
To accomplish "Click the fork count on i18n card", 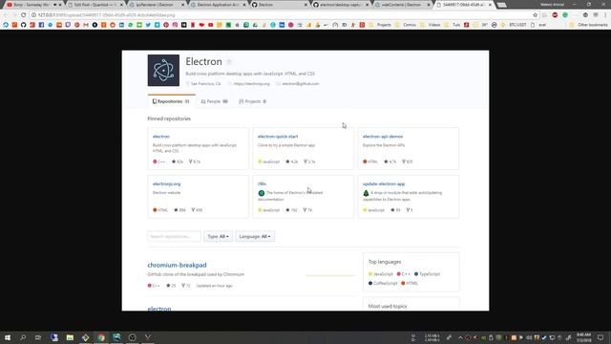I will pyautogui.click(x=307, y=210).
